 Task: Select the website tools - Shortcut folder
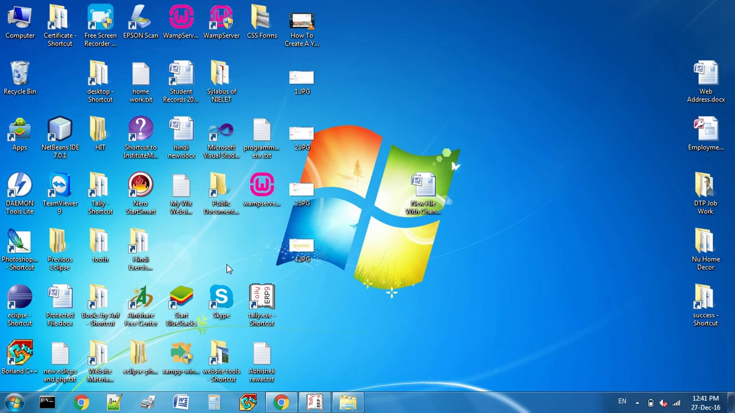(221, 362)
